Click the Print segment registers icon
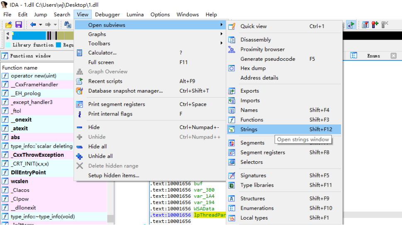 tap(80, 104)
